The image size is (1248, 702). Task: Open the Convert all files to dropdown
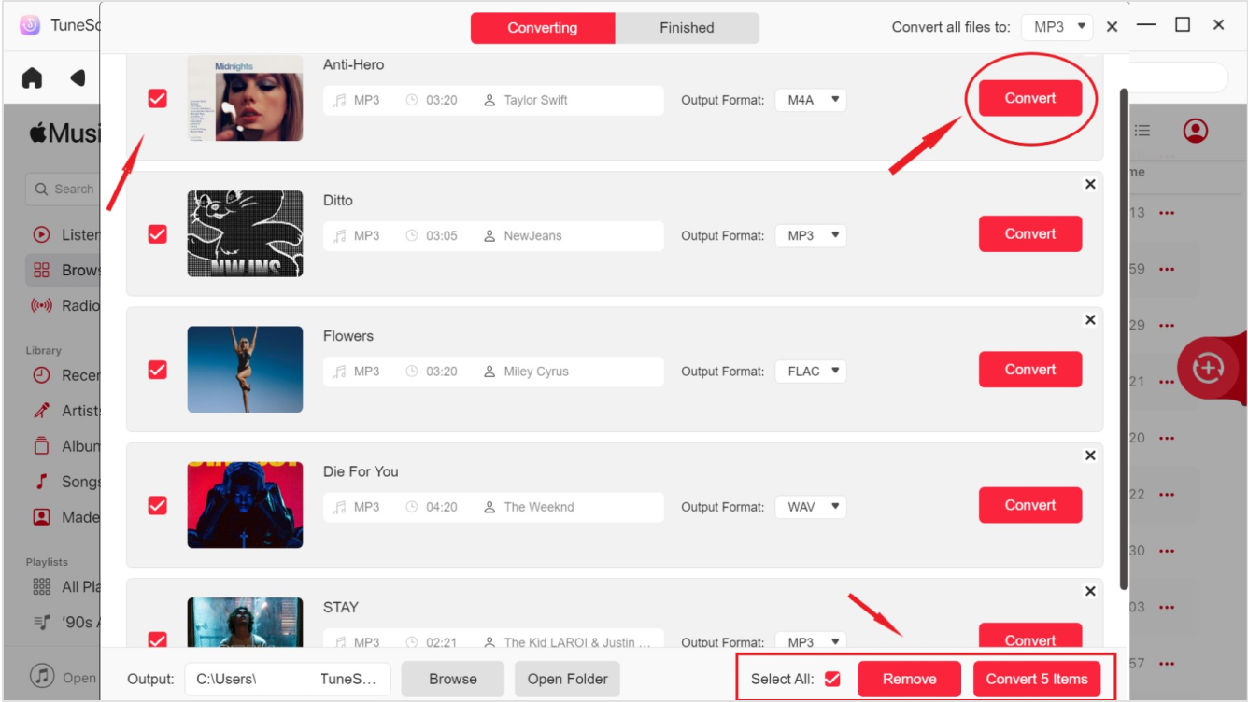click(1057, 27)
